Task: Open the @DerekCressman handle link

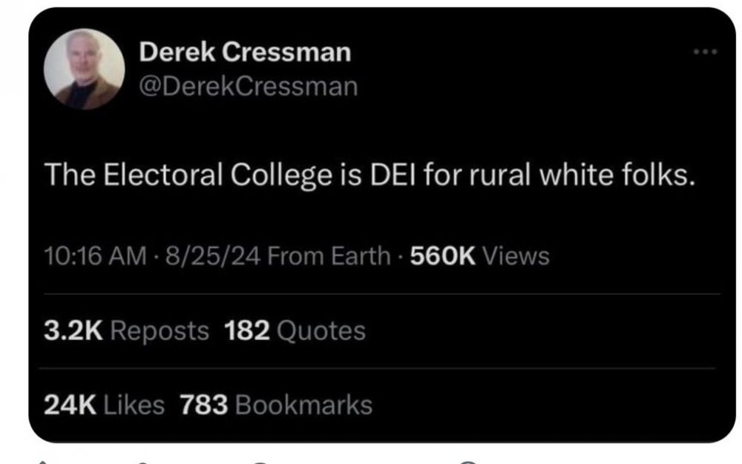Action: [x=248, y=87]
